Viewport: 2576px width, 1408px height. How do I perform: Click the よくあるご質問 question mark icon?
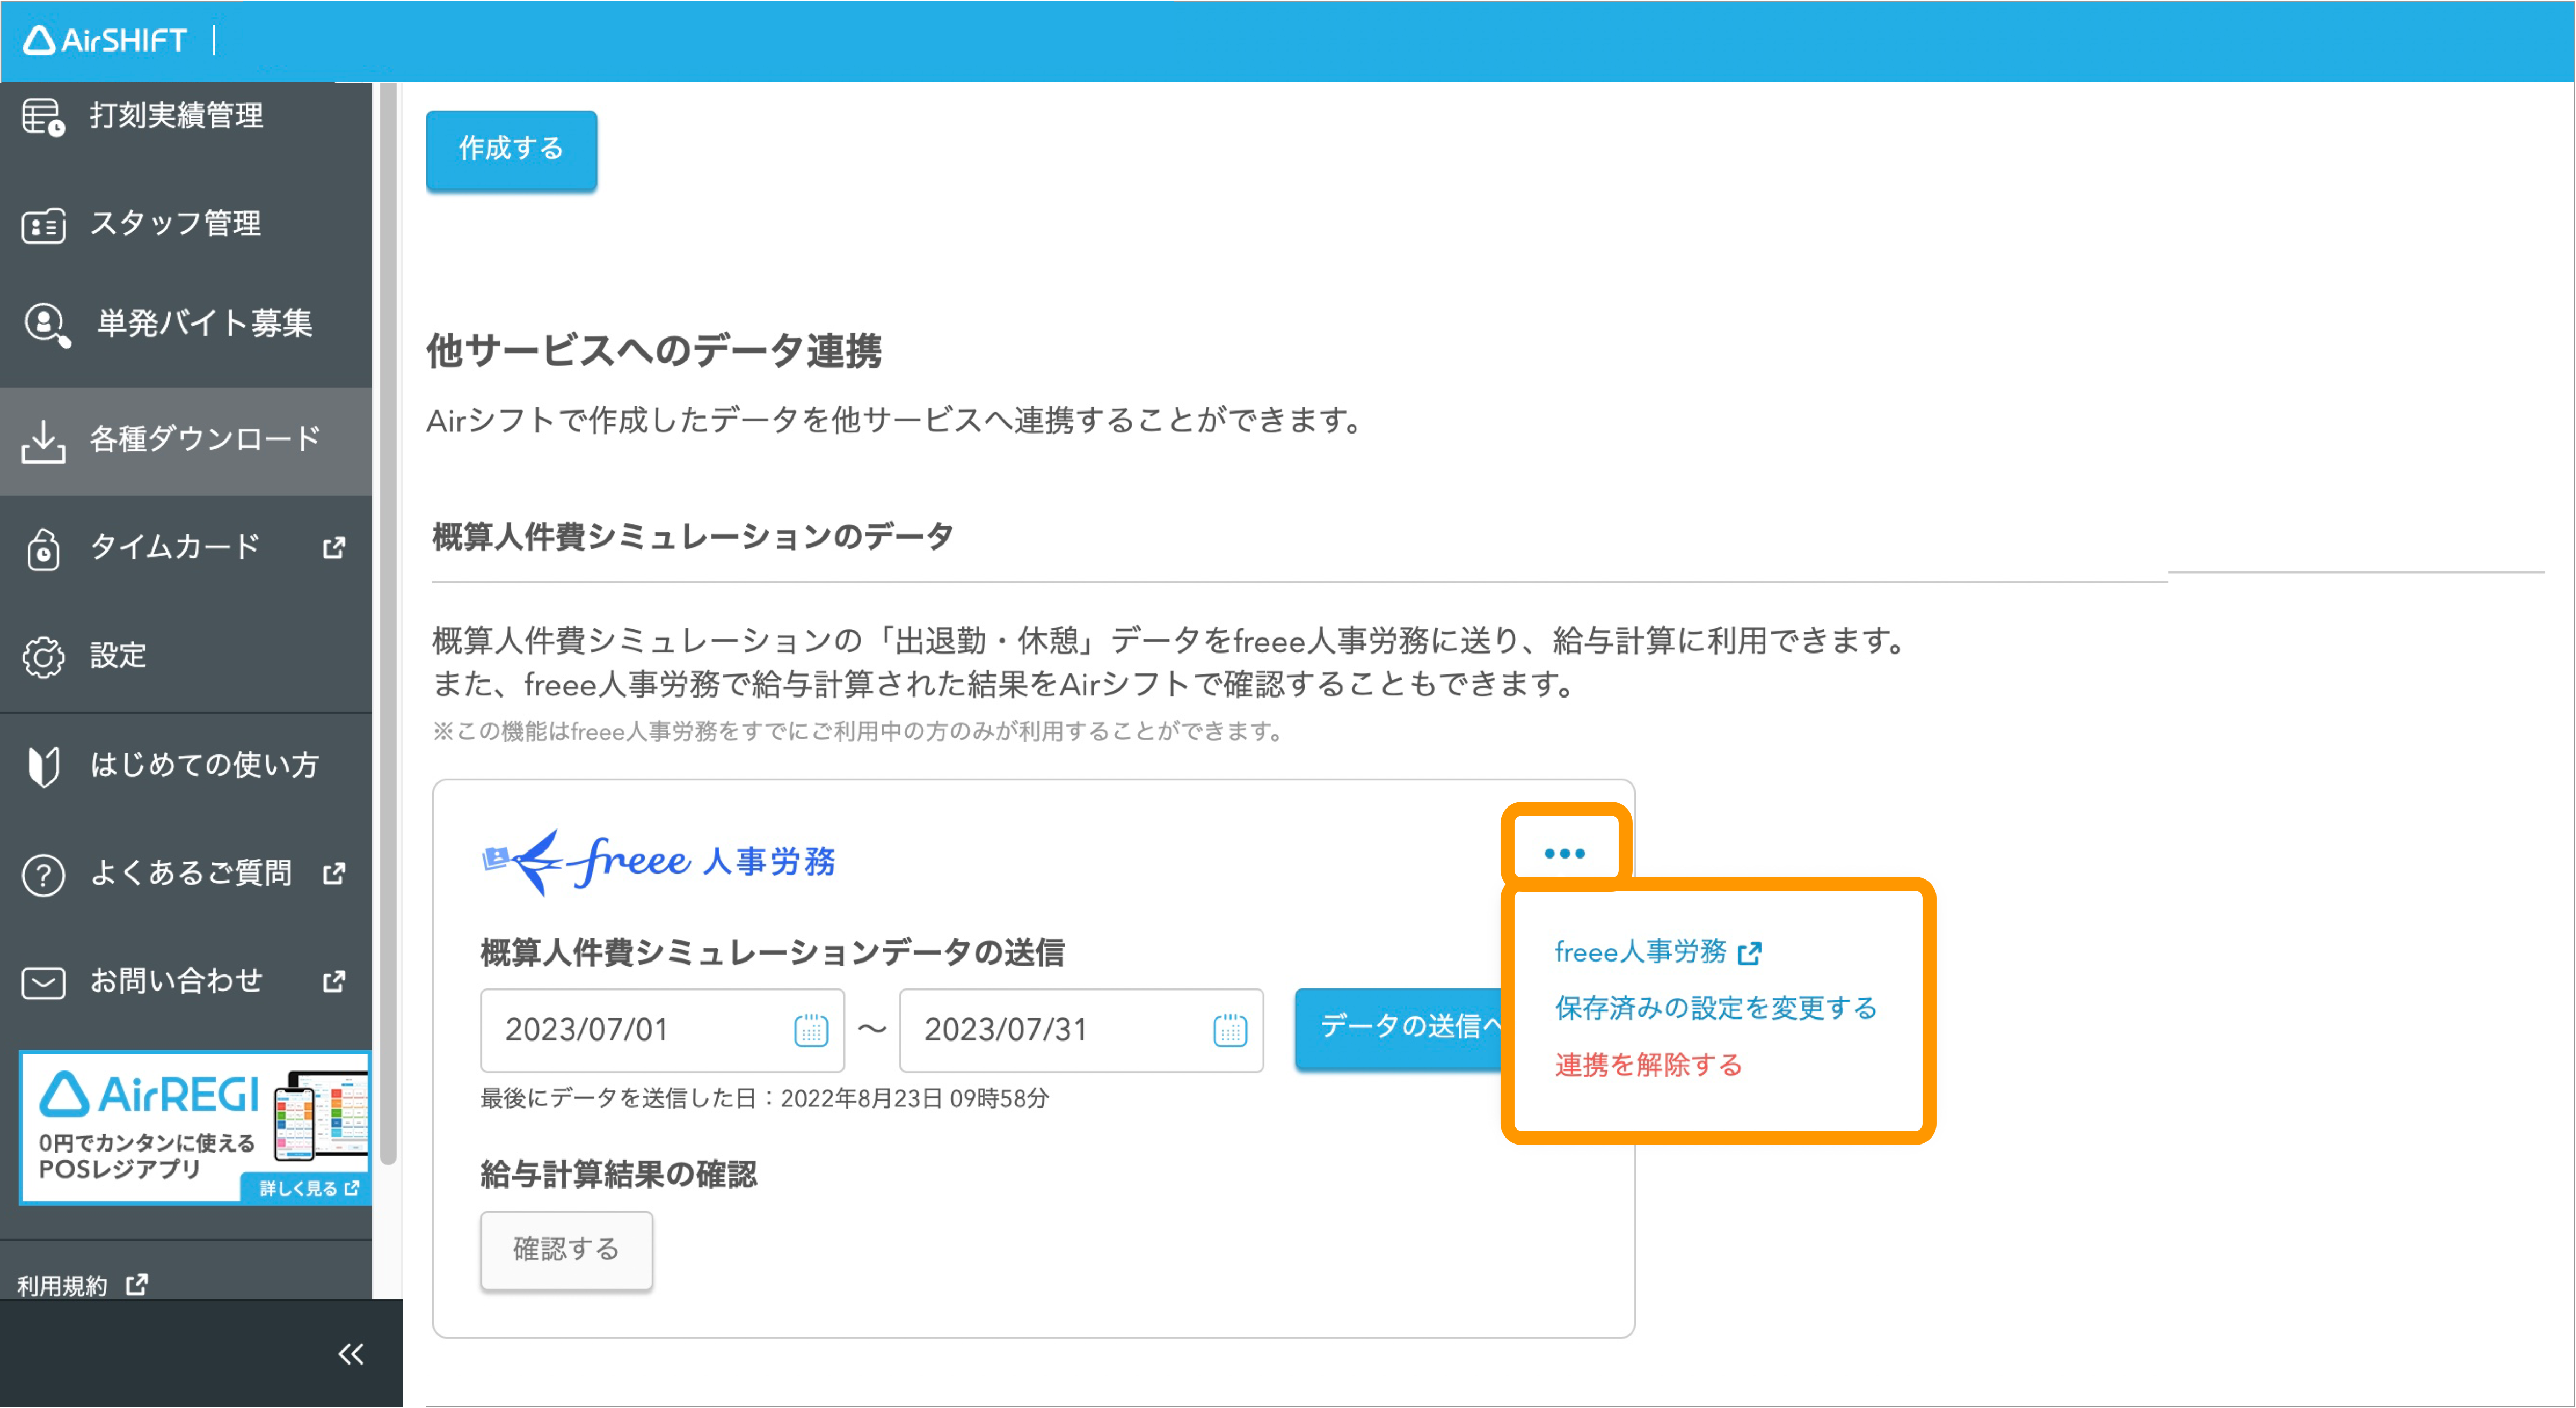pyautogui.click(x=43, y=875)
